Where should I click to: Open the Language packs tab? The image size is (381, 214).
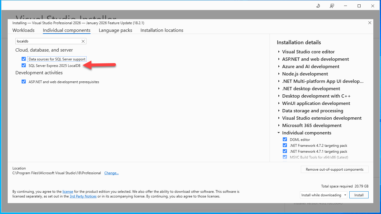point(115,30)
